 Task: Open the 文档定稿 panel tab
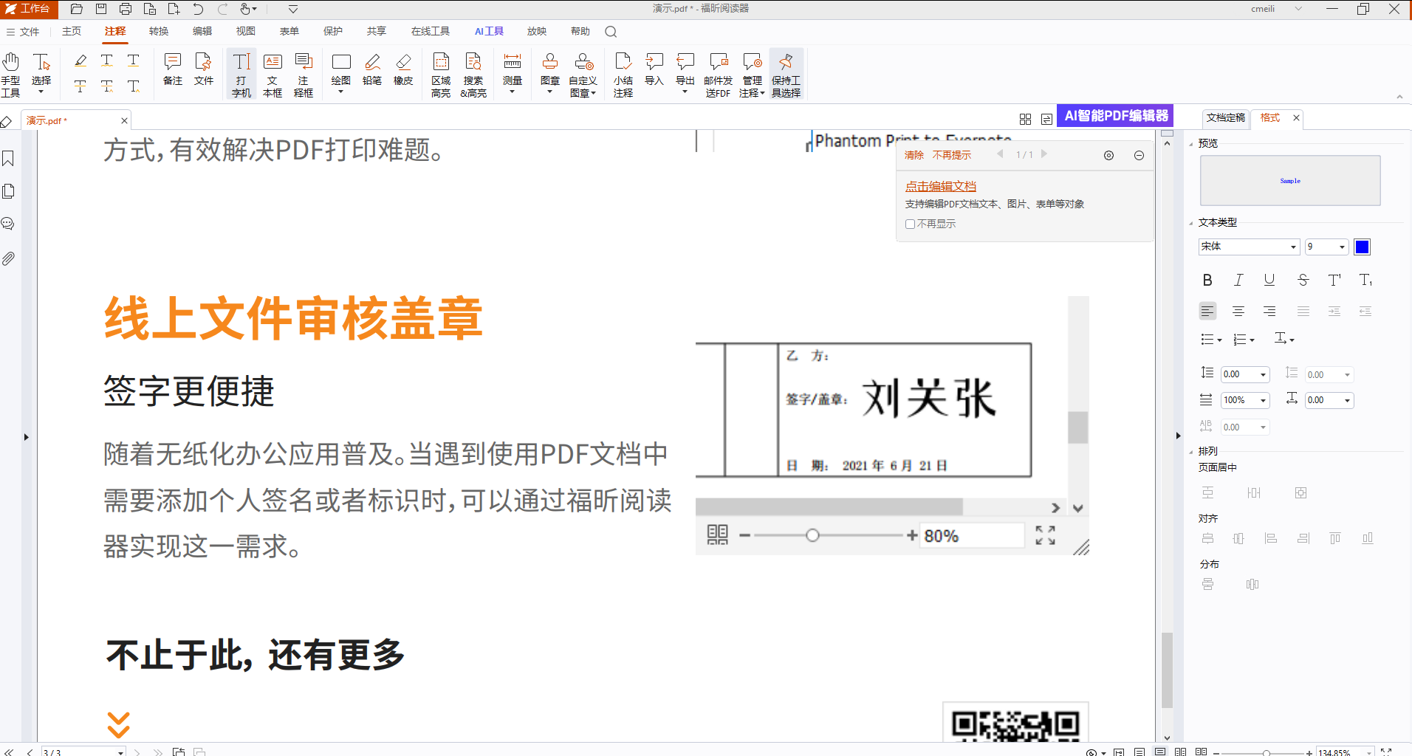[x=1225, y=117]
